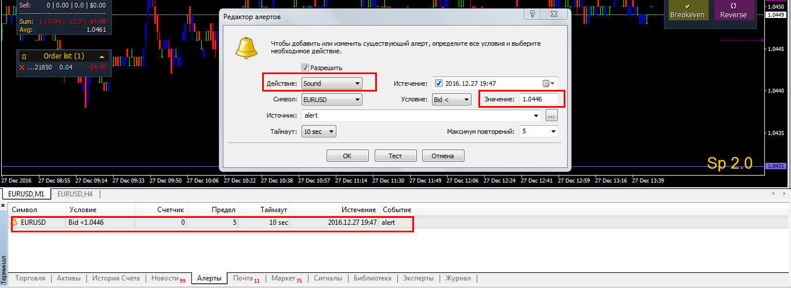Screen dimensions: 791x288
Task: Open the Торговля terminal tab
Action: pyautogui.click(x=30, y=278)
